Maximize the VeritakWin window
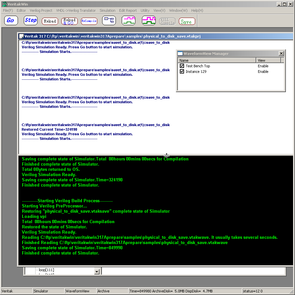The image size is (295, 295). click(285, 4)
